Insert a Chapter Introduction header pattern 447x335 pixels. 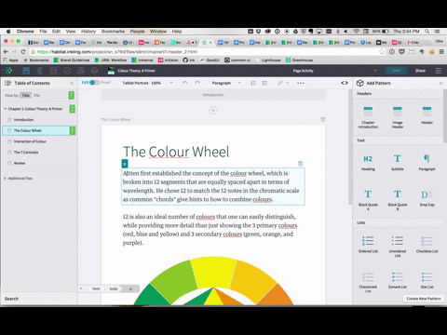pos(368,117)
